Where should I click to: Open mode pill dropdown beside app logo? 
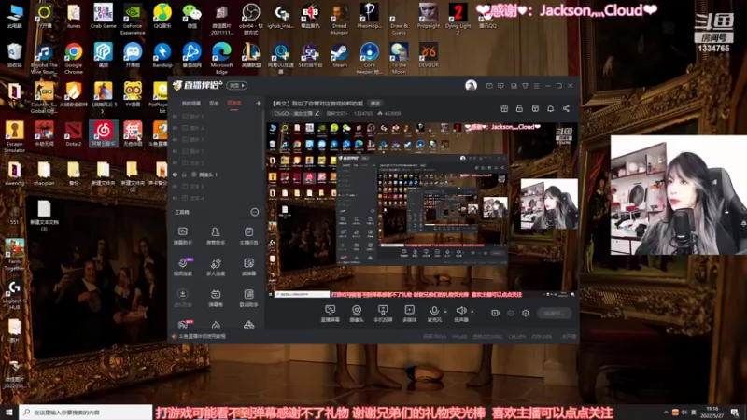[237, 85]
